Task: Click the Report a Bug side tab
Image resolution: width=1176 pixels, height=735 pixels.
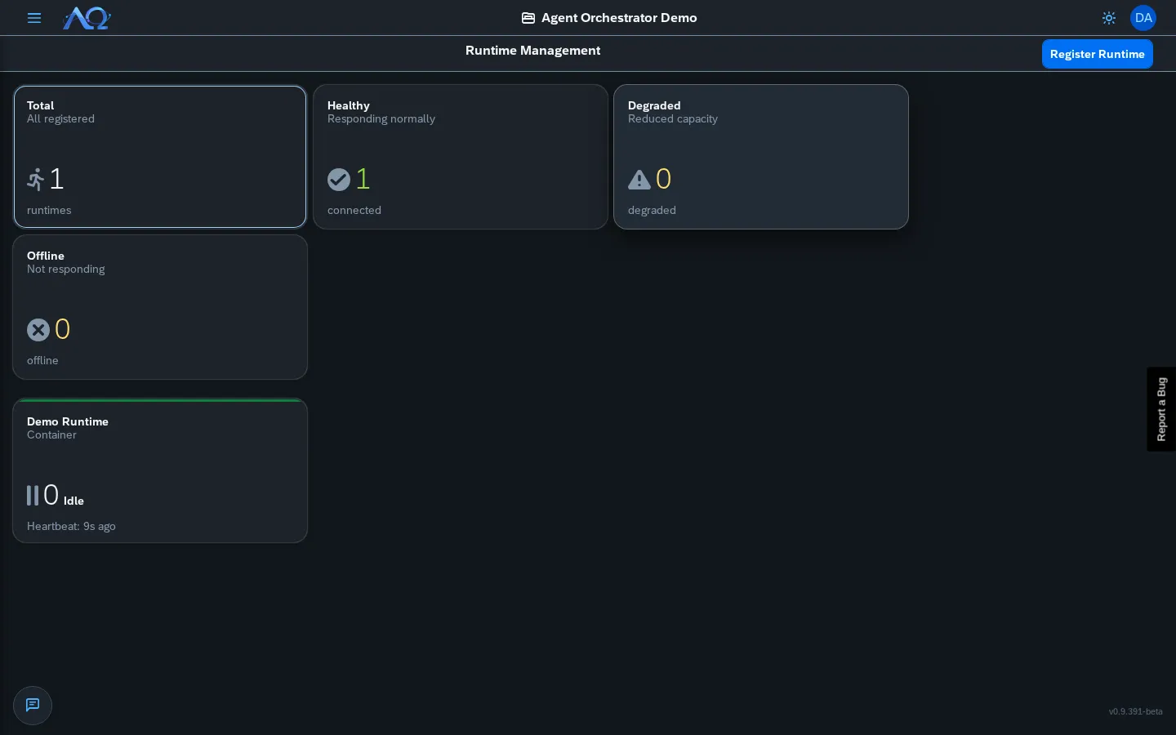Action: [1161, 409]
